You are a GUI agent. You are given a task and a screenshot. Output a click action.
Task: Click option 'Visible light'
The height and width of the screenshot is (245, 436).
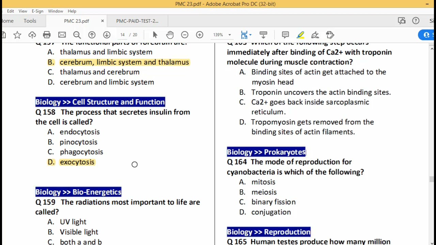point(79,232)
